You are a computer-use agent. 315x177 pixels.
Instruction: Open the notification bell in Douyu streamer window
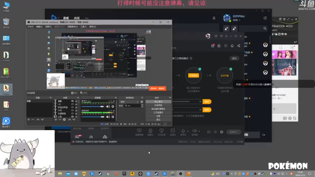pos(232,46)
